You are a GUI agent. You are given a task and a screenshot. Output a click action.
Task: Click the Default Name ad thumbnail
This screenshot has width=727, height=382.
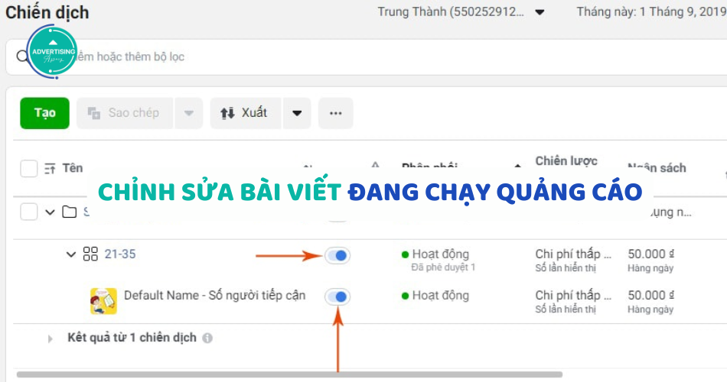[x=103, y=301]
